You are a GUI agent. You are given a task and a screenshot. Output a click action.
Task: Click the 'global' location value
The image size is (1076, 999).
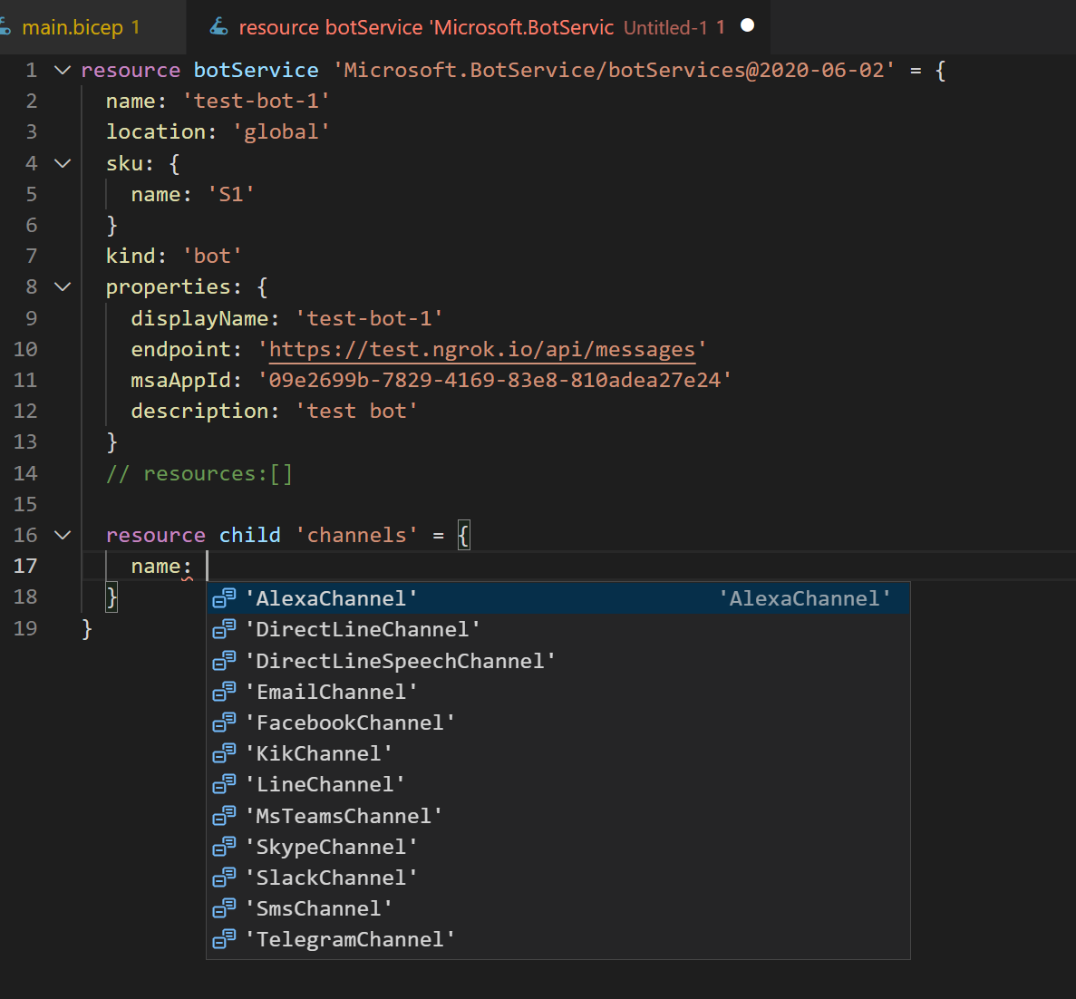pyautogui.click(x=281, y=131)
